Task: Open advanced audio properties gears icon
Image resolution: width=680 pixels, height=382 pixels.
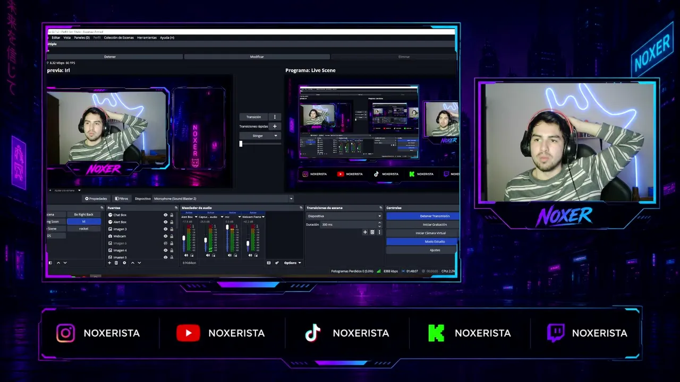Action: pyautogui.click(x=277, y=263)
